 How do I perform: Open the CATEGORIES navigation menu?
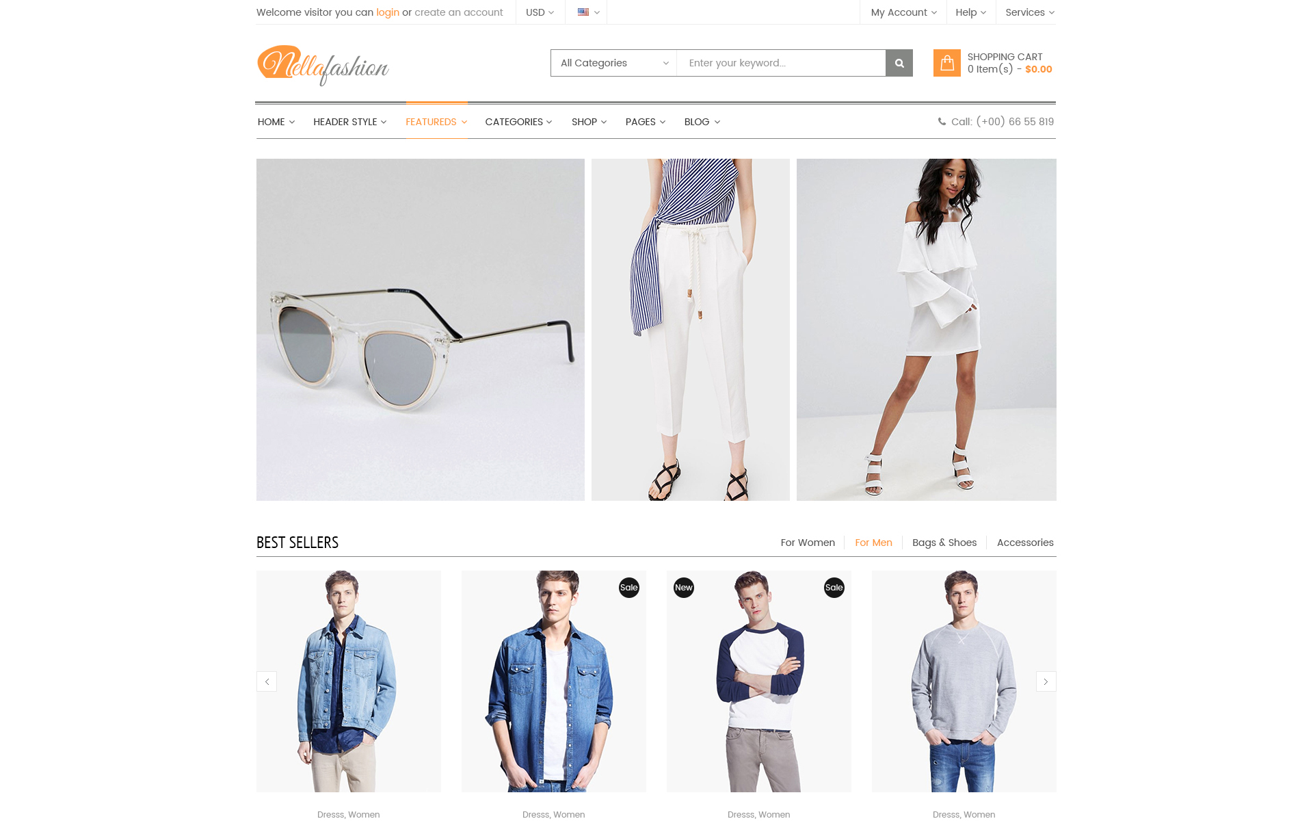pyautogui.click(x=518, y=122)
